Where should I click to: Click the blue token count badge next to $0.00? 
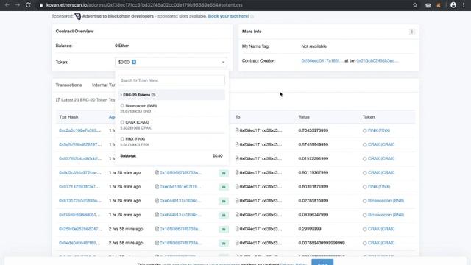(x=134, y=62)
